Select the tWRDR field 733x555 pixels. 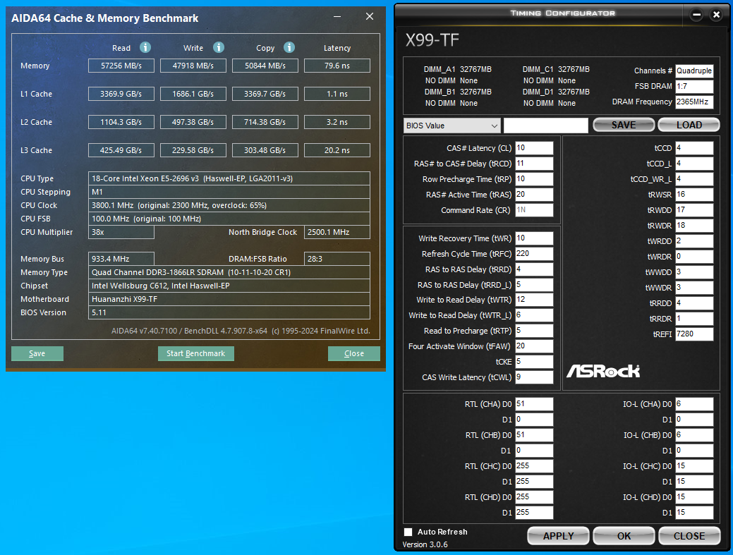pyautogui.click(x=695, y=257)
